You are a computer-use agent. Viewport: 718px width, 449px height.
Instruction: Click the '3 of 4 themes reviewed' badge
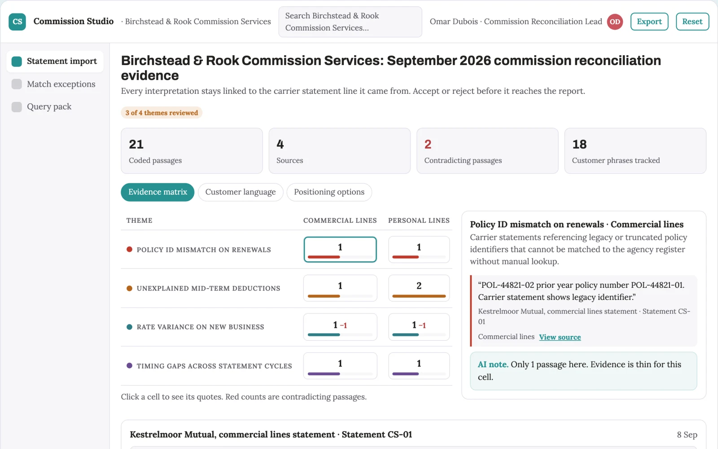162,113
